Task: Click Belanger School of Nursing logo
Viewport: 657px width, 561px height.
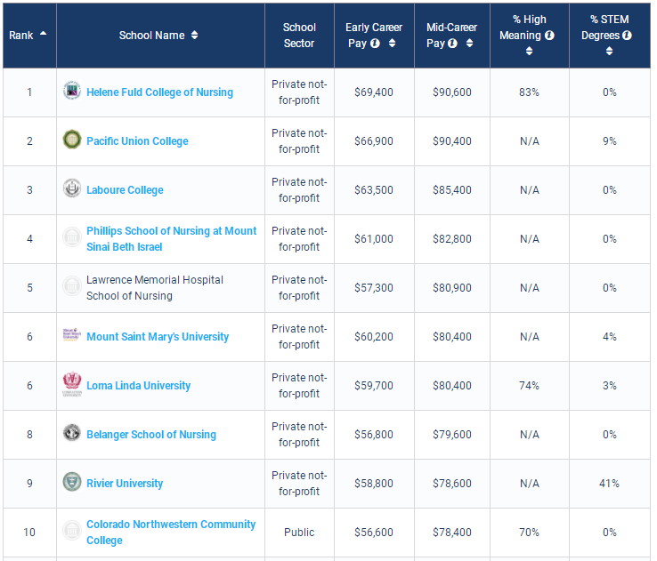Action: pyautogui.click(x=72, y=433)
